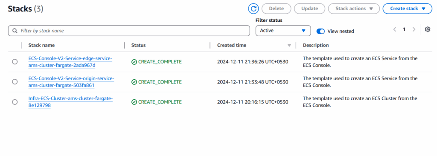Open ECS-Console-V2-Service-origin-service stack link
This screenshot has width=437, height=156.
pos(71,82)
